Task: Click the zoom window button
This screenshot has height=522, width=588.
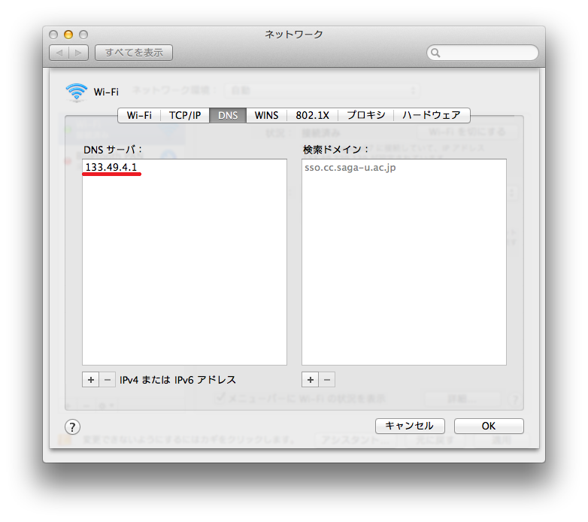Action: [83, 35]
